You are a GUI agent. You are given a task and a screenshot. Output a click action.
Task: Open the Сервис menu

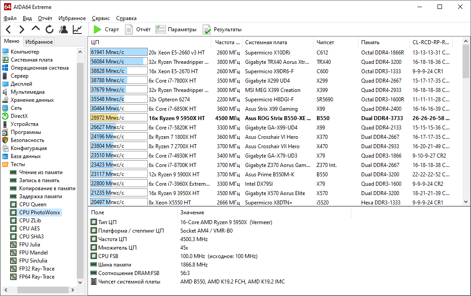pyautogui.click(x=101, y=18)
